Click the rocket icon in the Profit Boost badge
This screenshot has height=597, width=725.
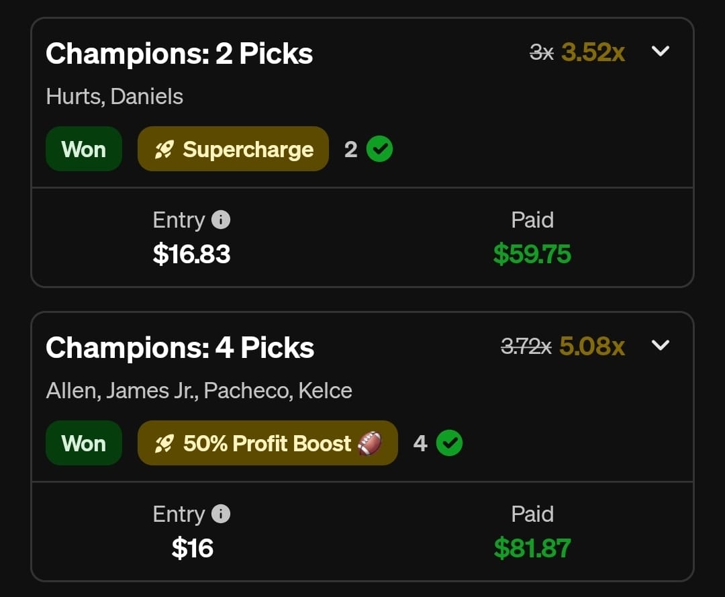point(164,443)
